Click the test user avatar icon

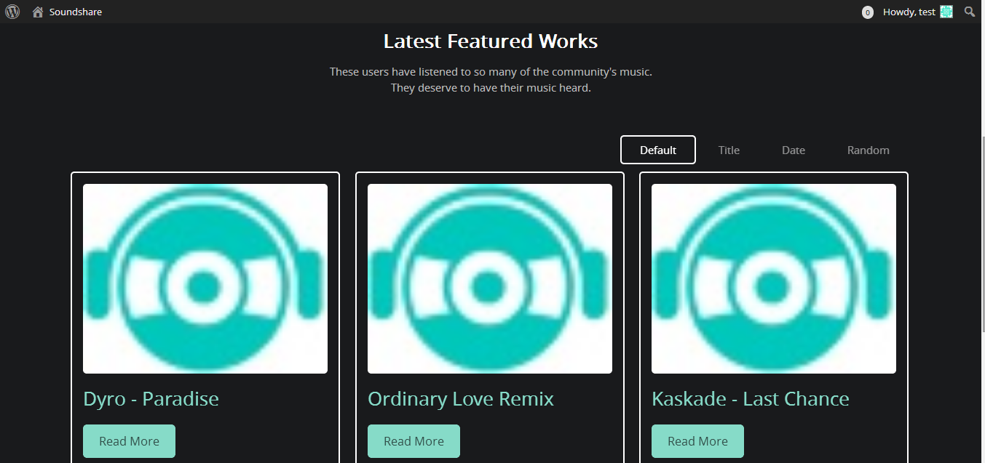click(946, 12)
